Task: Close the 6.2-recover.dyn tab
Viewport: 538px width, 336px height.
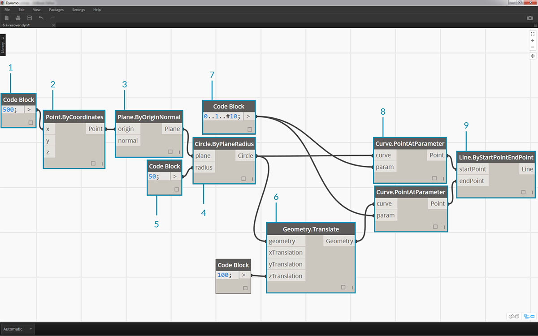Action: (x=54, y=25)
